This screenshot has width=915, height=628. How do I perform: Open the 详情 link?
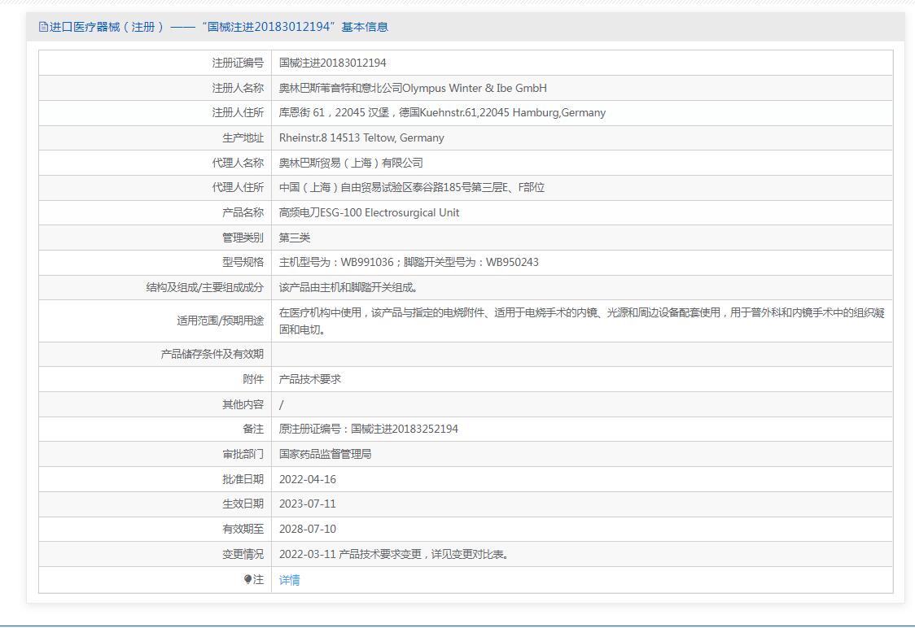point(290,580)
